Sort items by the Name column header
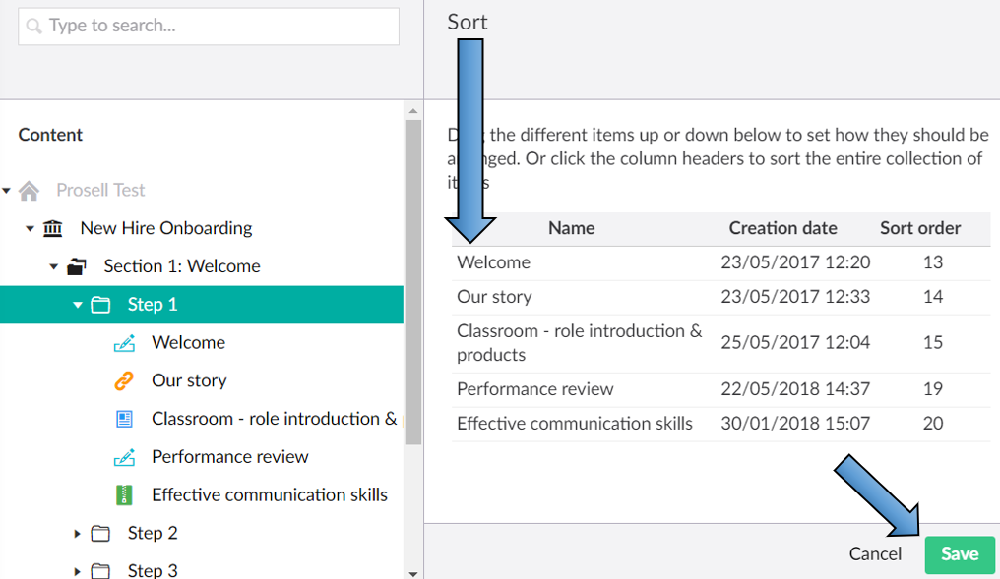Image resolution: width=1000 pixels, height=579 pixels. [571, 228]
